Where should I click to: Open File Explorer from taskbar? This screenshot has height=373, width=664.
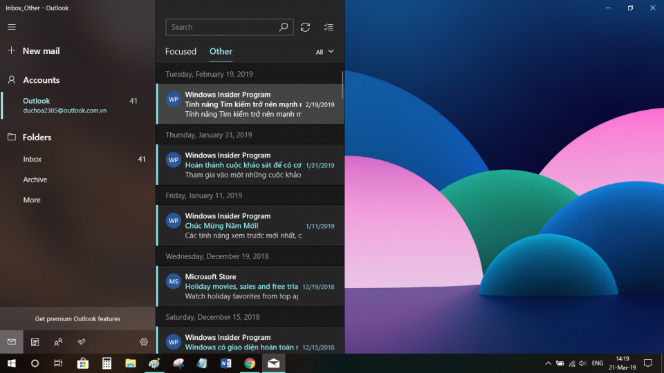[131, 363]
